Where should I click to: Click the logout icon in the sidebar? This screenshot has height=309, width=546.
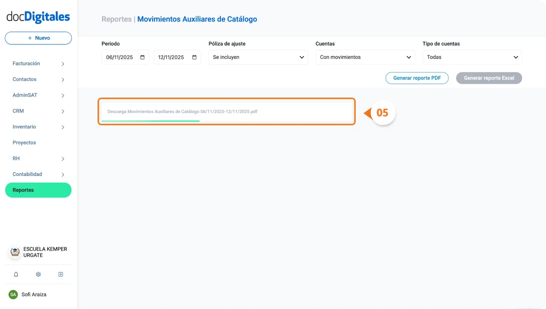[60, 274]
